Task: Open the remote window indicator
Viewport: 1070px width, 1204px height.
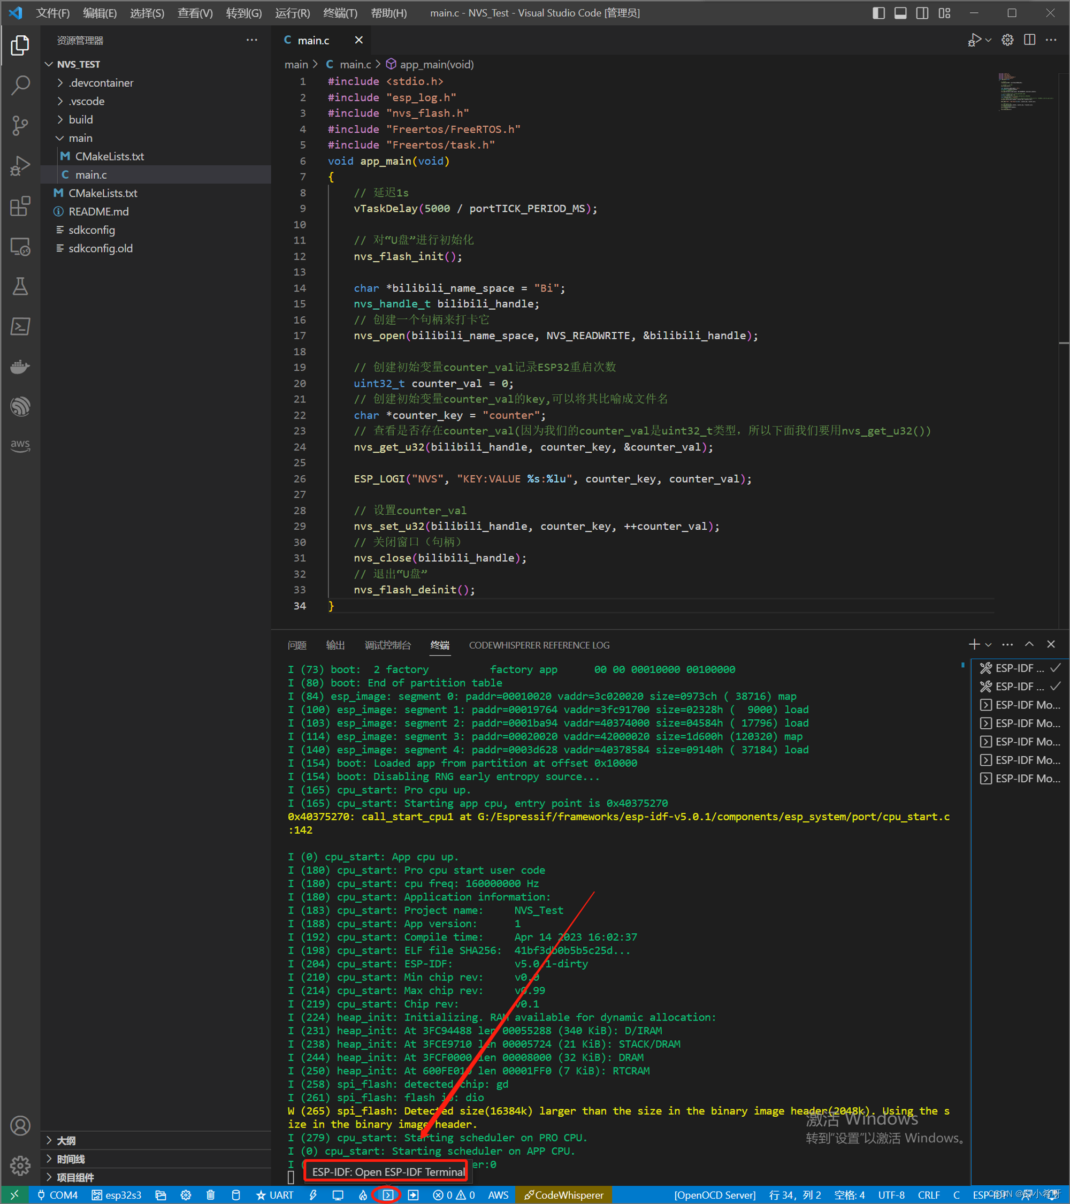Action: coord(14,1195)
